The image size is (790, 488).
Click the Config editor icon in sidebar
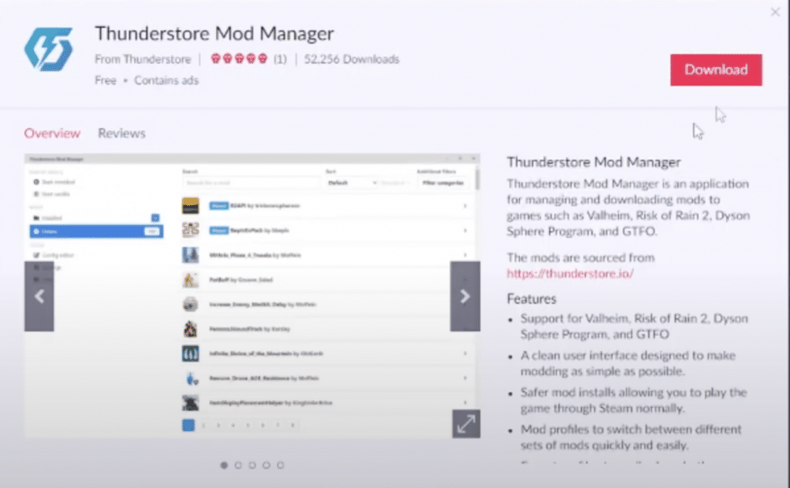click(x=36, y=254)
